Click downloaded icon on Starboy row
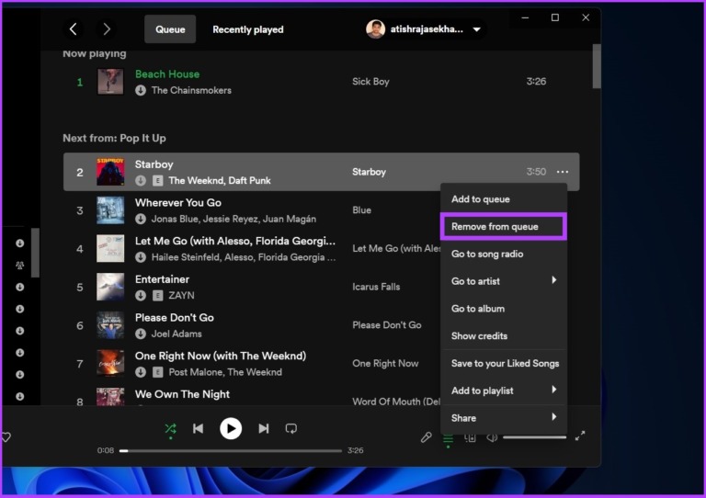This screenshot has height=498, width=706. click(141, 181)
